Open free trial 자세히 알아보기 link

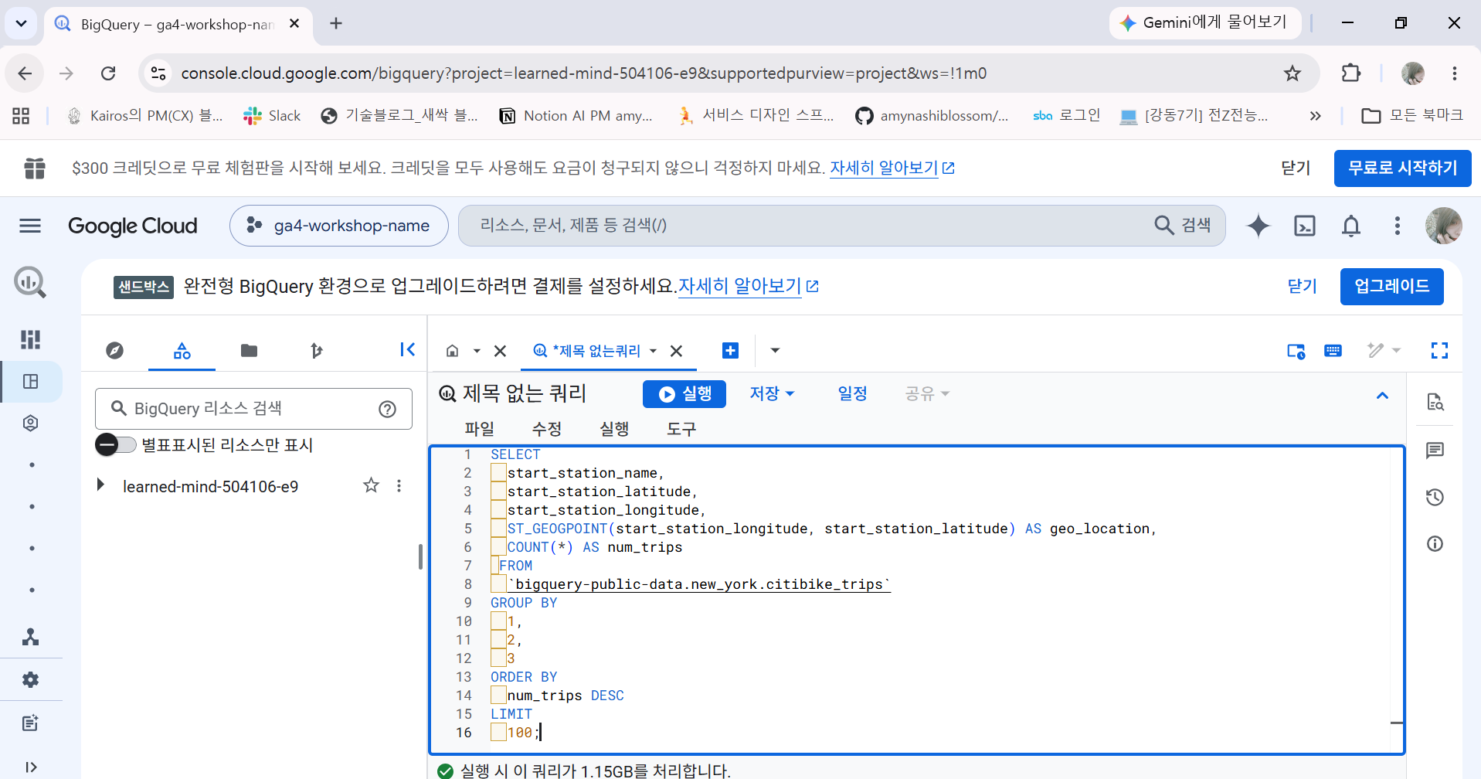point(892,168)
